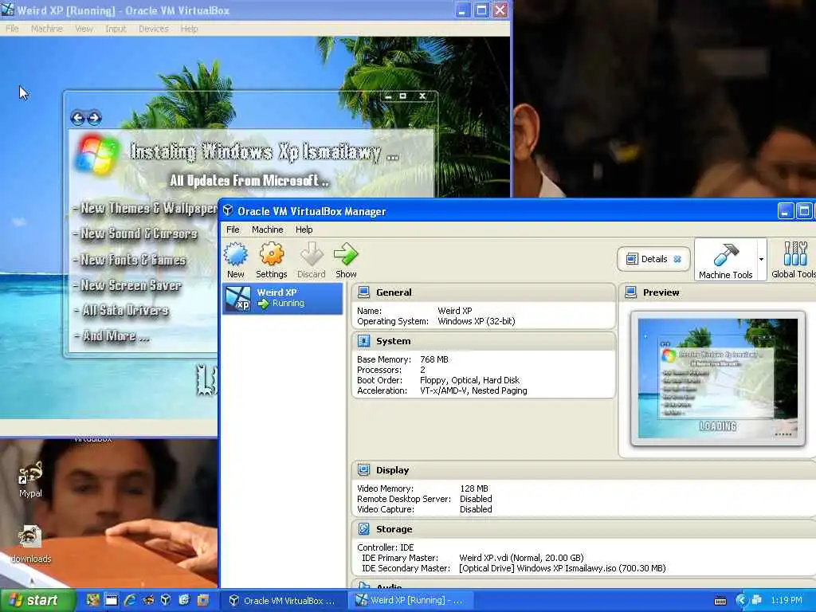Open the Display section header link
816x612 pixels.
pyautogui.click(x=392, y=470)
